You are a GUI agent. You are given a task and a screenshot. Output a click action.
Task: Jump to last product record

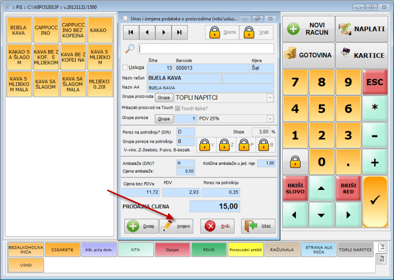[x=179, y=32]
